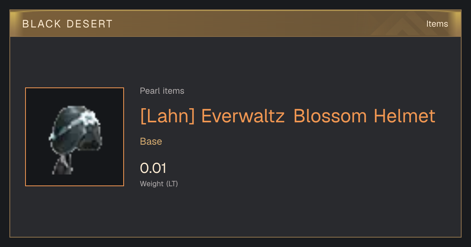This screenshot has width=471, height=247.
Task: Open the Items link in header
Action: pos(437,24)
